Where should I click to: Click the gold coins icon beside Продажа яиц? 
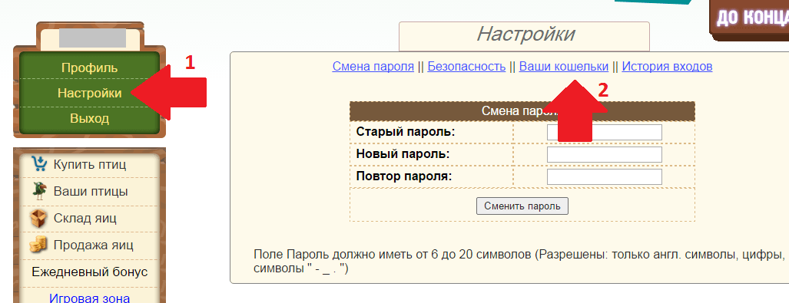pyautogui.click(x=38, y=245)
